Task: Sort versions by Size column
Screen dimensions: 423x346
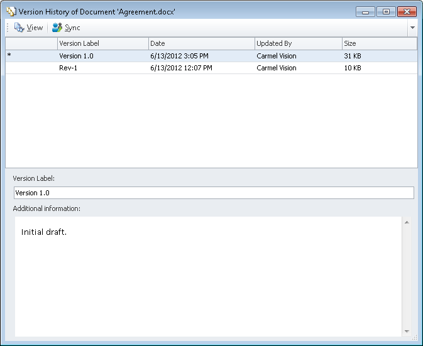Action: (378, 43)
